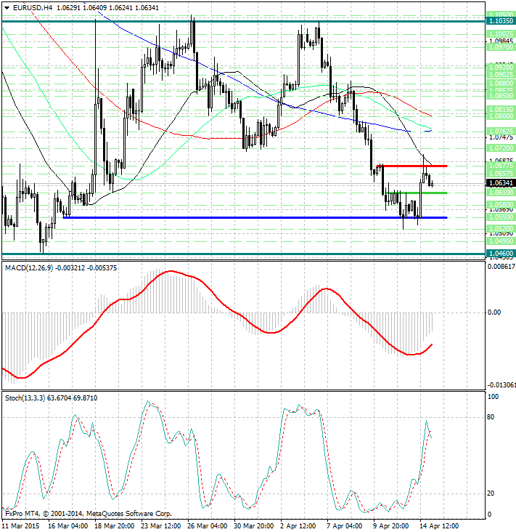Click the 1.06775 price level label
The width and height of the screenshot is (516, 532).
coord(501,166)
